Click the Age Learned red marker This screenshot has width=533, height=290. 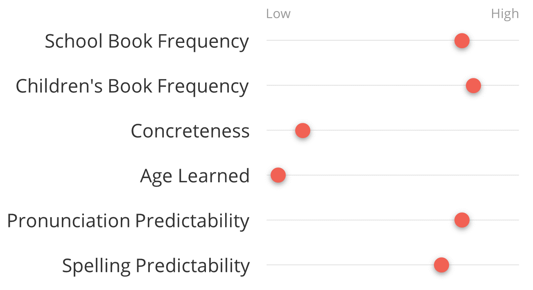click(278, 175)
